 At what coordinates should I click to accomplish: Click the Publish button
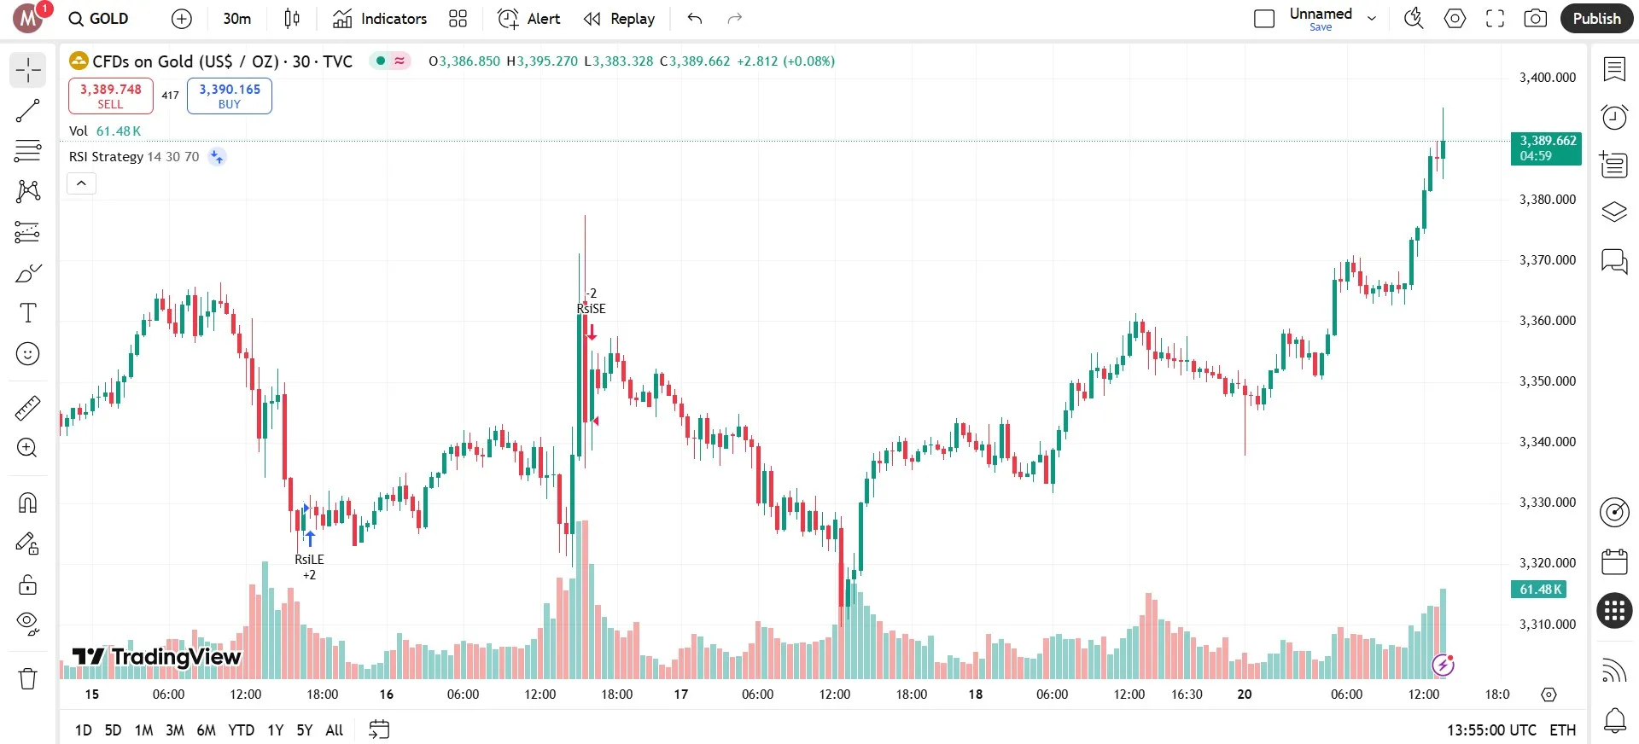pyautogui.click(x=1596, y=19)
